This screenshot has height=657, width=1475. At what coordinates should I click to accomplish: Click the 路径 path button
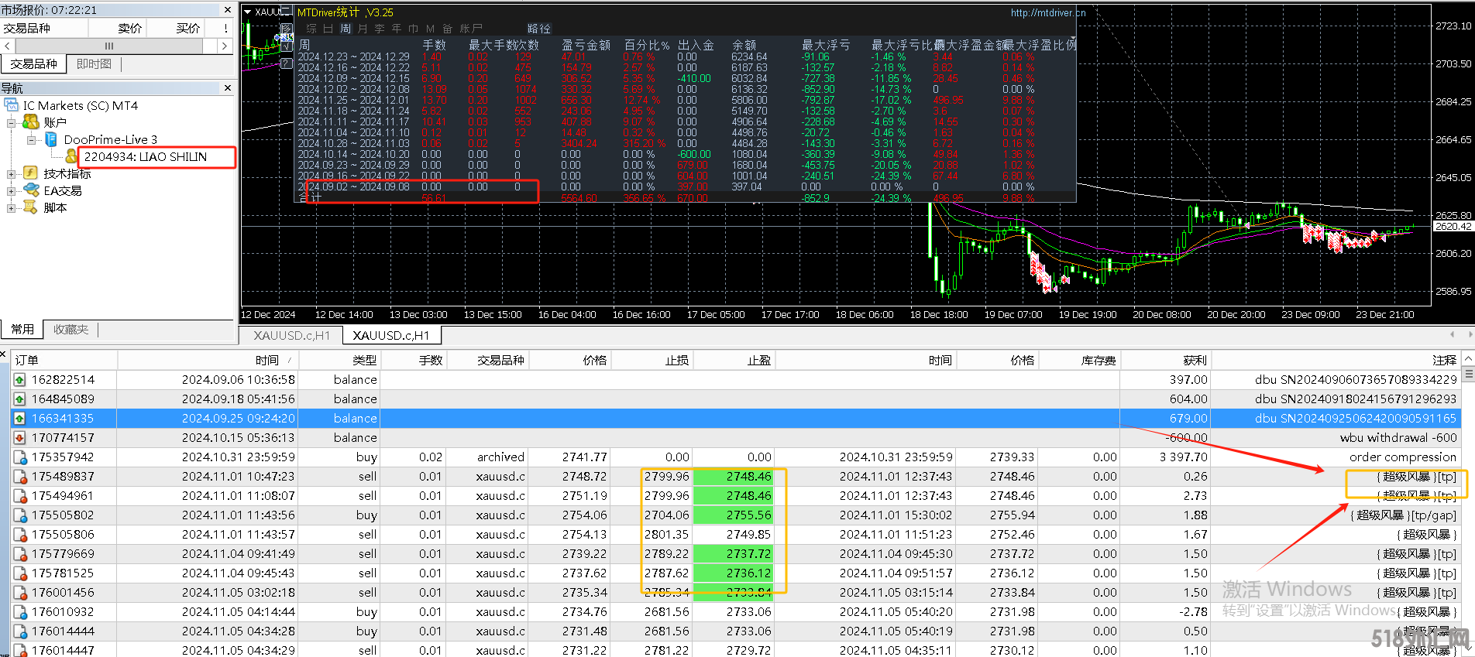[x=539, y=29]
